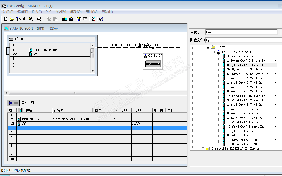Select 8 Bytes Out/ 8 Bytes In
The width and height of the screenshot is (282, 176).
click(246, 65)
